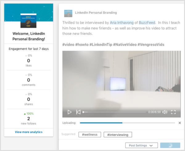185x151 pixels.
Task: Click the video seek bar
Action: pyautogui.click(x=114, y=112)
